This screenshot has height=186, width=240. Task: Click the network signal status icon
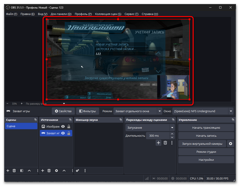coord(147,178)
